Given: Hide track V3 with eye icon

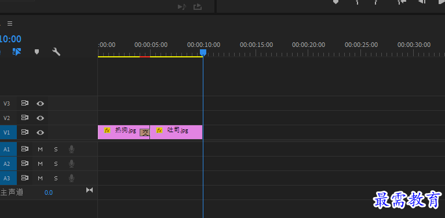Looking at the screenshot, I should pyautogui.click(x=41, y=104).
